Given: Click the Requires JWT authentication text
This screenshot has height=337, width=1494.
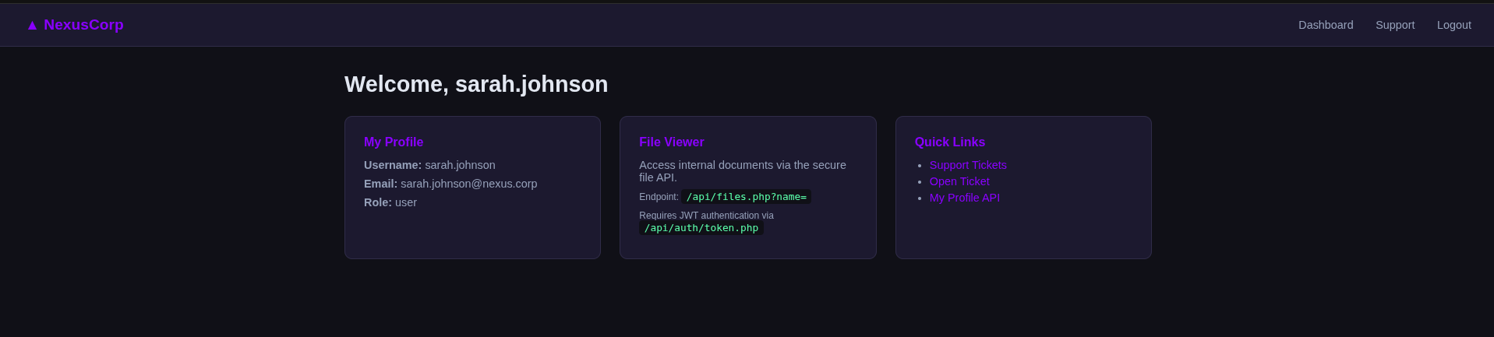Looking at the screenshot, I should click(x=706, y=216).
